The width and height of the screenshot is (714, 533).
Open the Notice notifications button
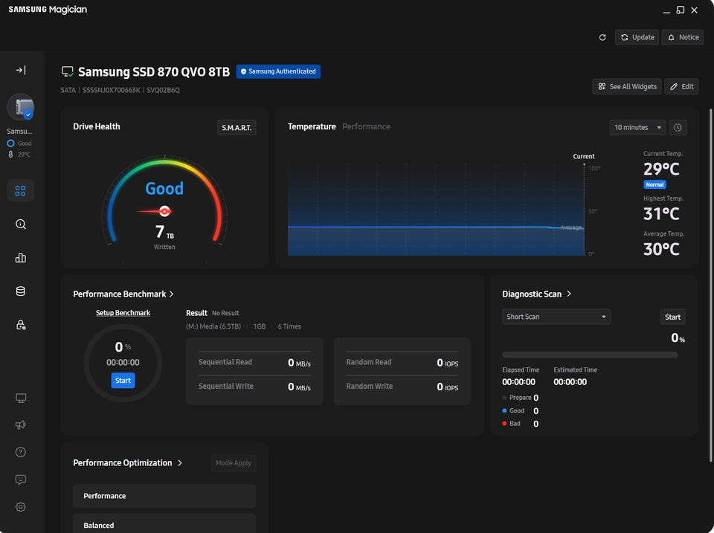click(683, 37)
